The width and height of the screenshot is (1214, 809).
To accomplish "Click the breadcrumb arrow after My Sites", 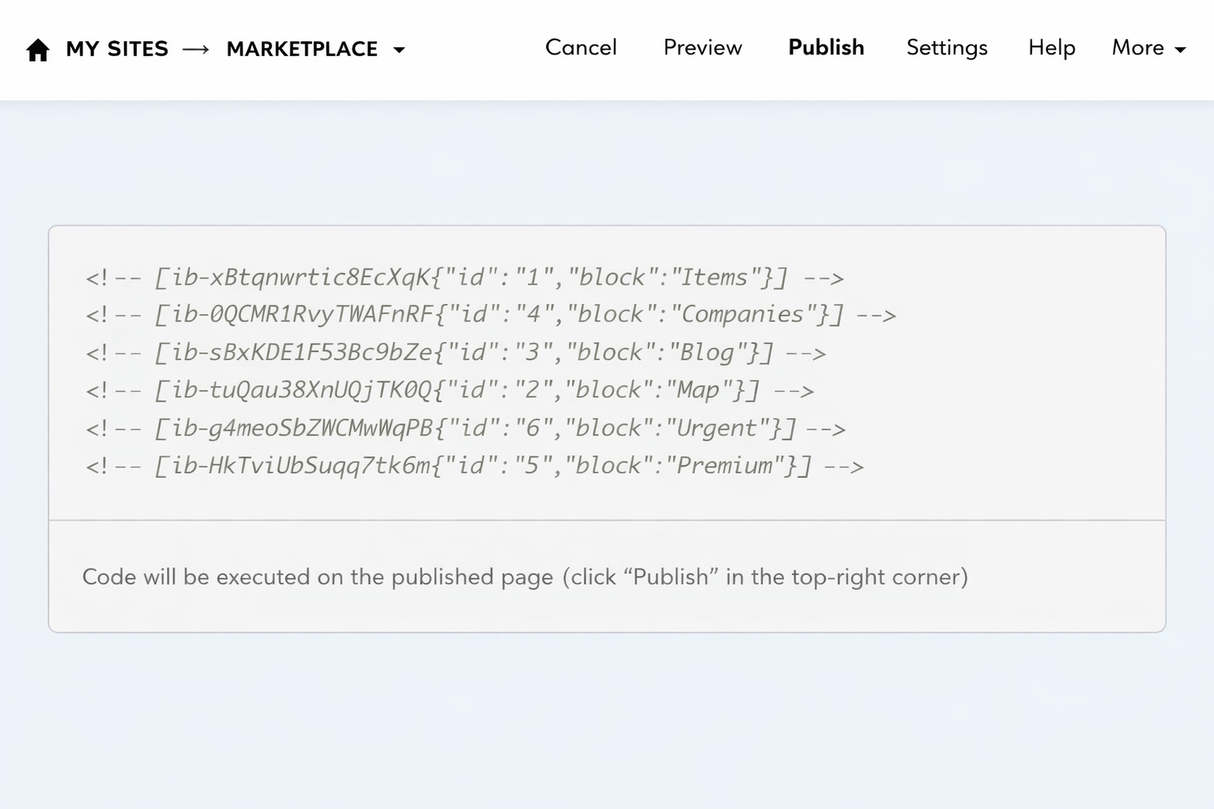I will click(x=196, y=50).
